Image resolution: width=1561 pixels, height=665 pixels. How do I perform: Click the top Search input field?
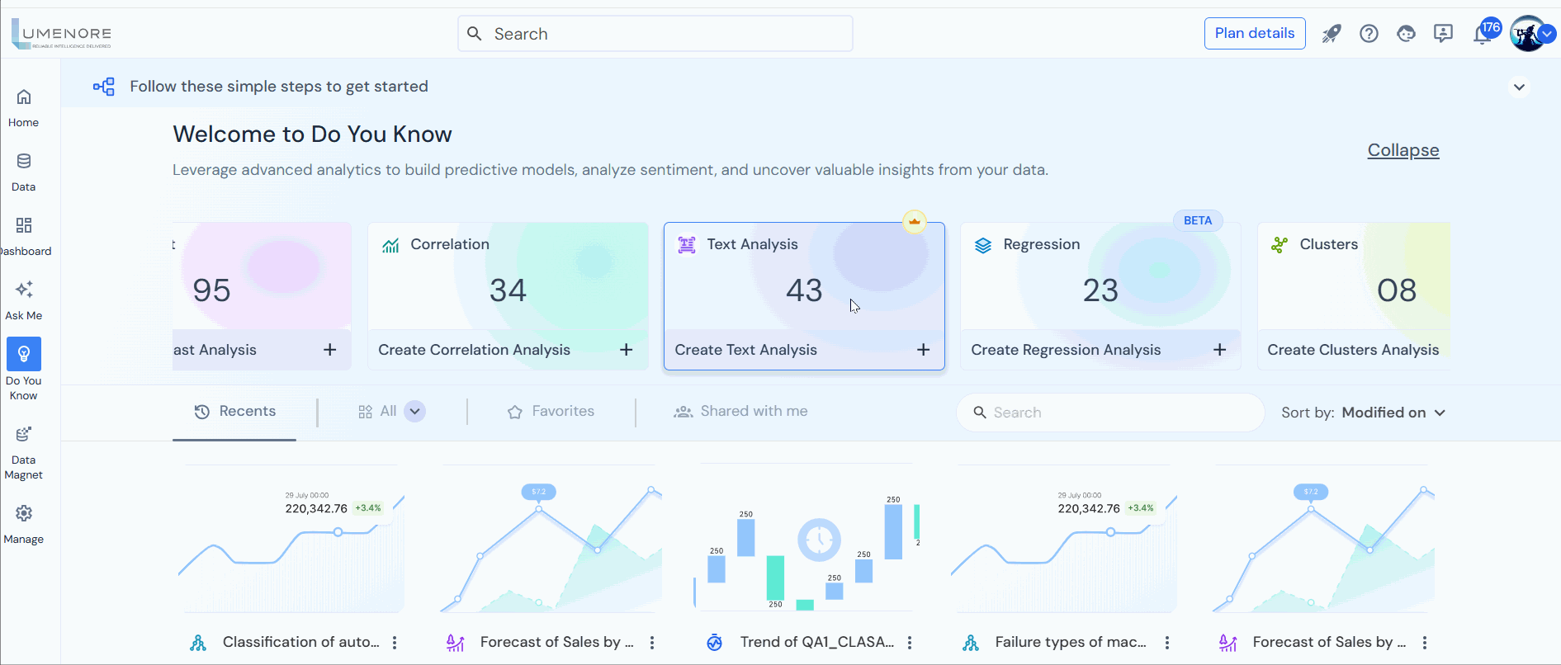(655, 34)
